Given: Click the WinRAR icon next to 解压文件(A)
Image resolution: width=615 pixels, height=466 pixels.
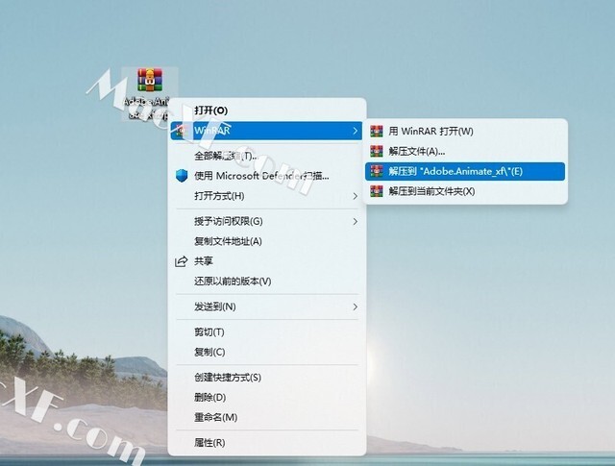Looking at the screenshot, I should [x=377, y=151].
